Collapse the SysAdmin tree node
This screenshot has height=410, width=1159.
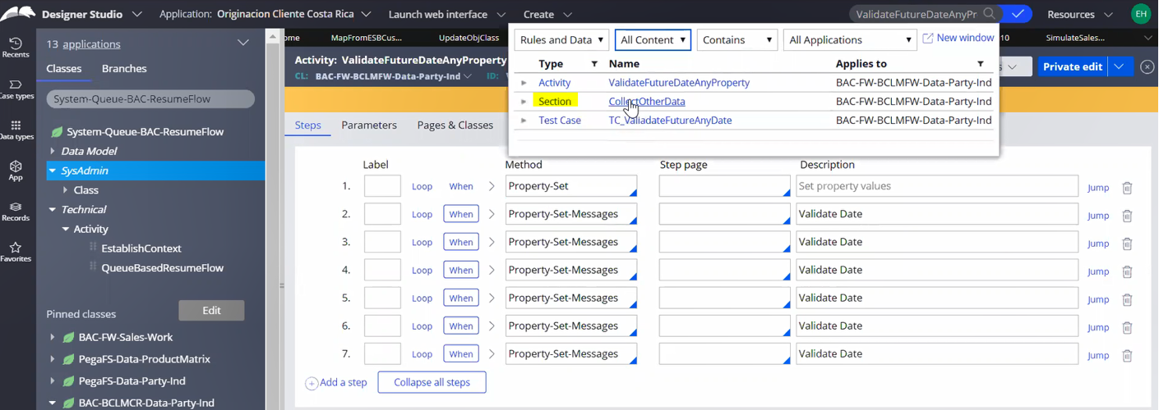point(53,171)
